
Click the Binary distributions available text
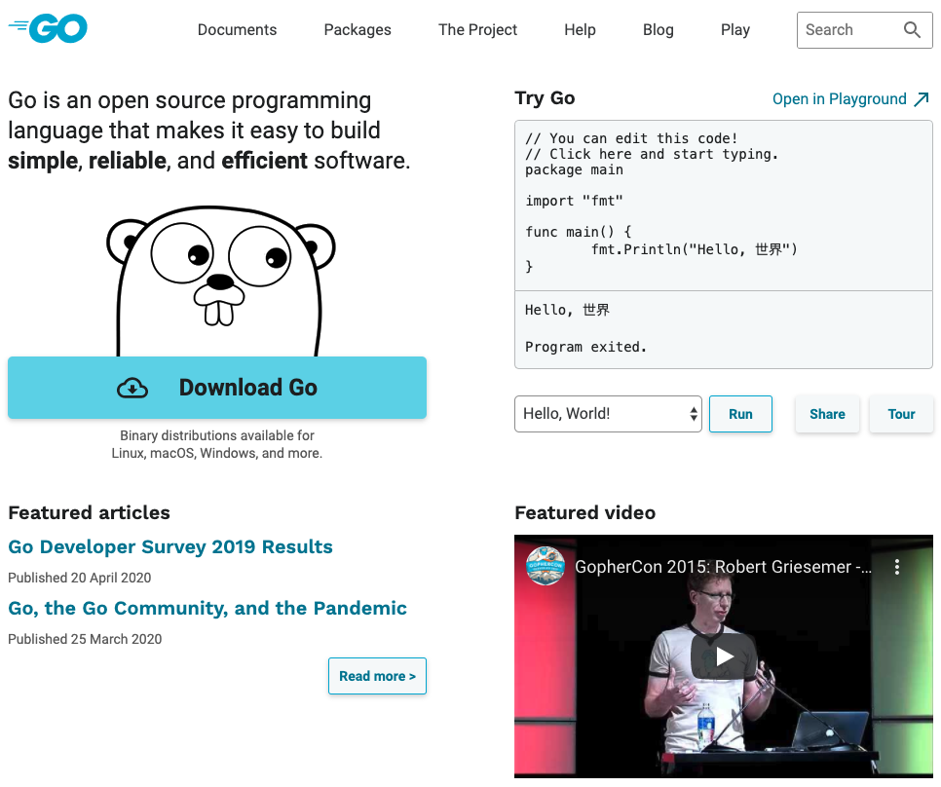coord(217,444)
